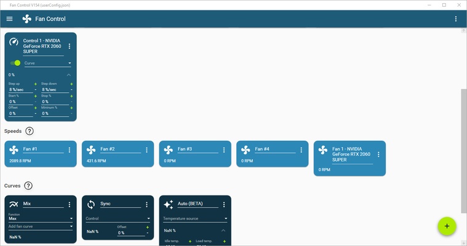467x246 pixels.
Task: Open the Fan #1 card options menu
Action: (70, 150)
